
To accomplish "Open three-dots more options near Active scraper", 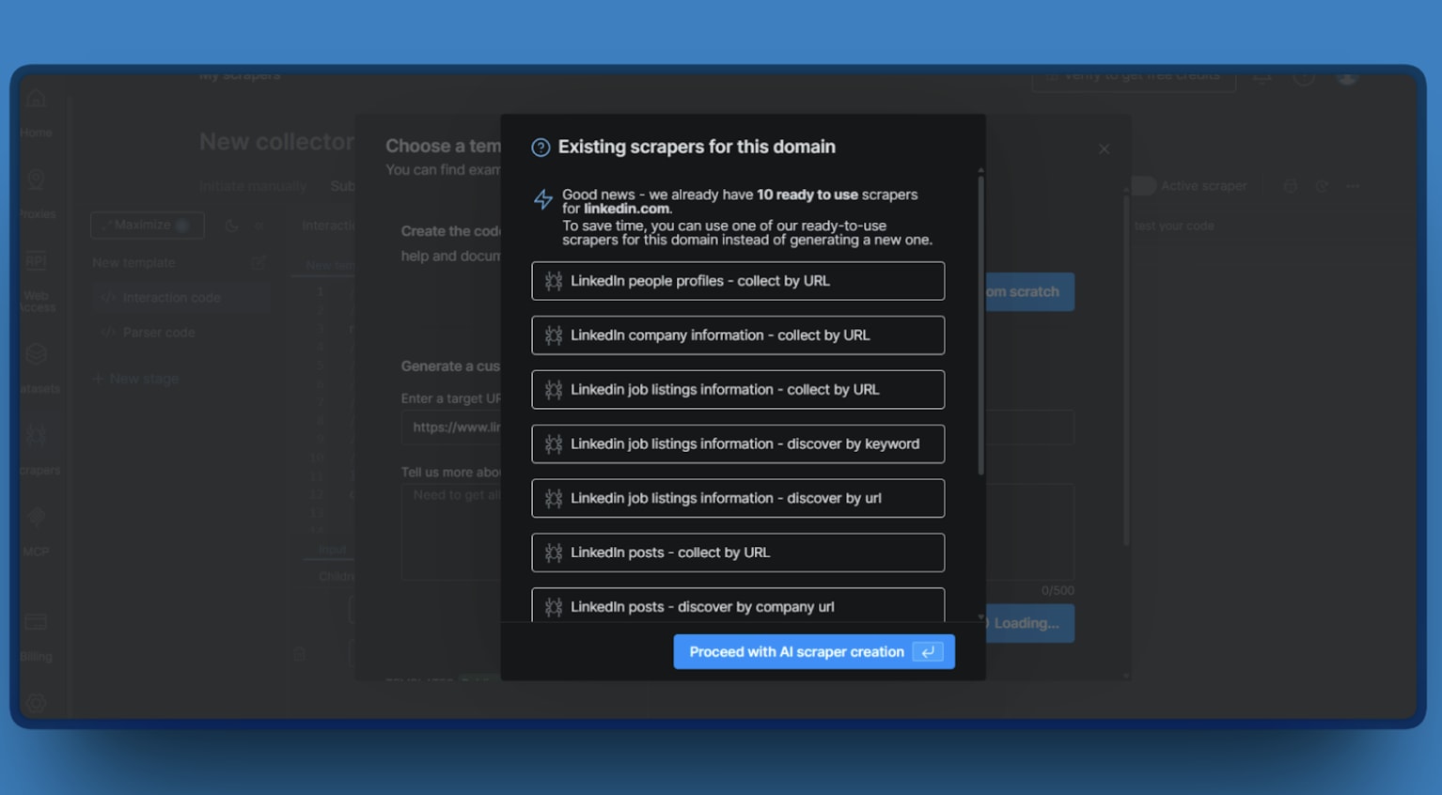I will pos(1353,186).
